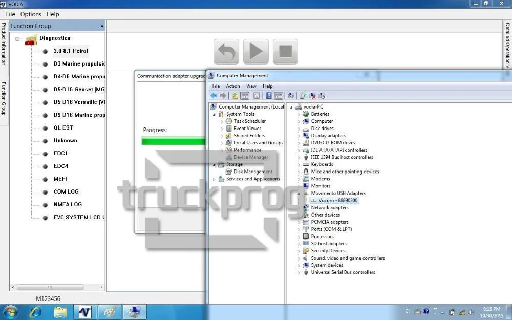Collapse the System Tools node
The image size is (512, 320).
click(x=214, y=114)
